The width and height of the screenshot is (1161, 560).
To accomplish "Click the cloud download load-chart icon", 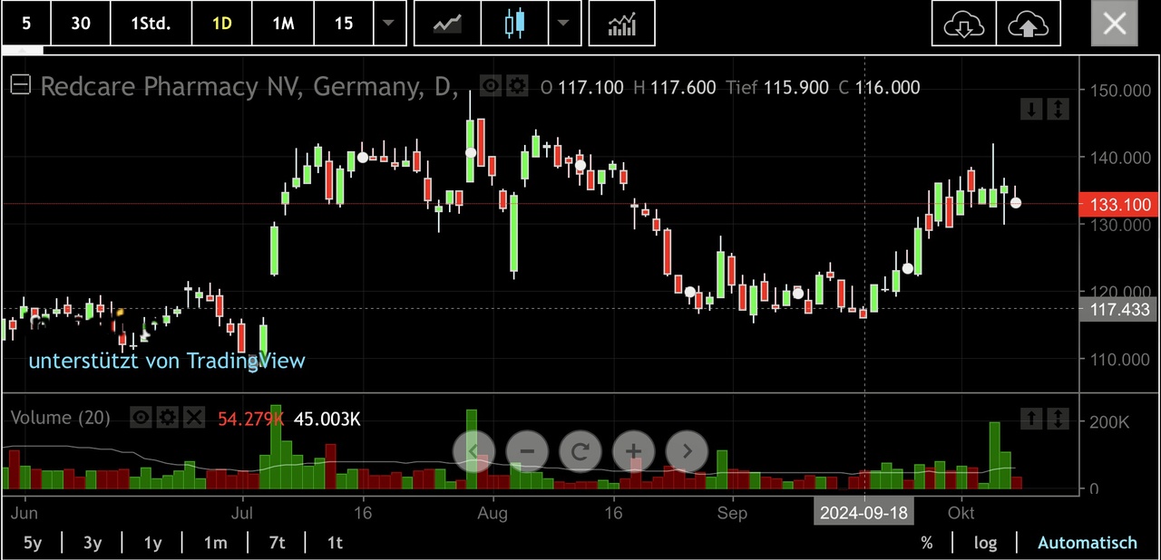I will tap(963, 24).
